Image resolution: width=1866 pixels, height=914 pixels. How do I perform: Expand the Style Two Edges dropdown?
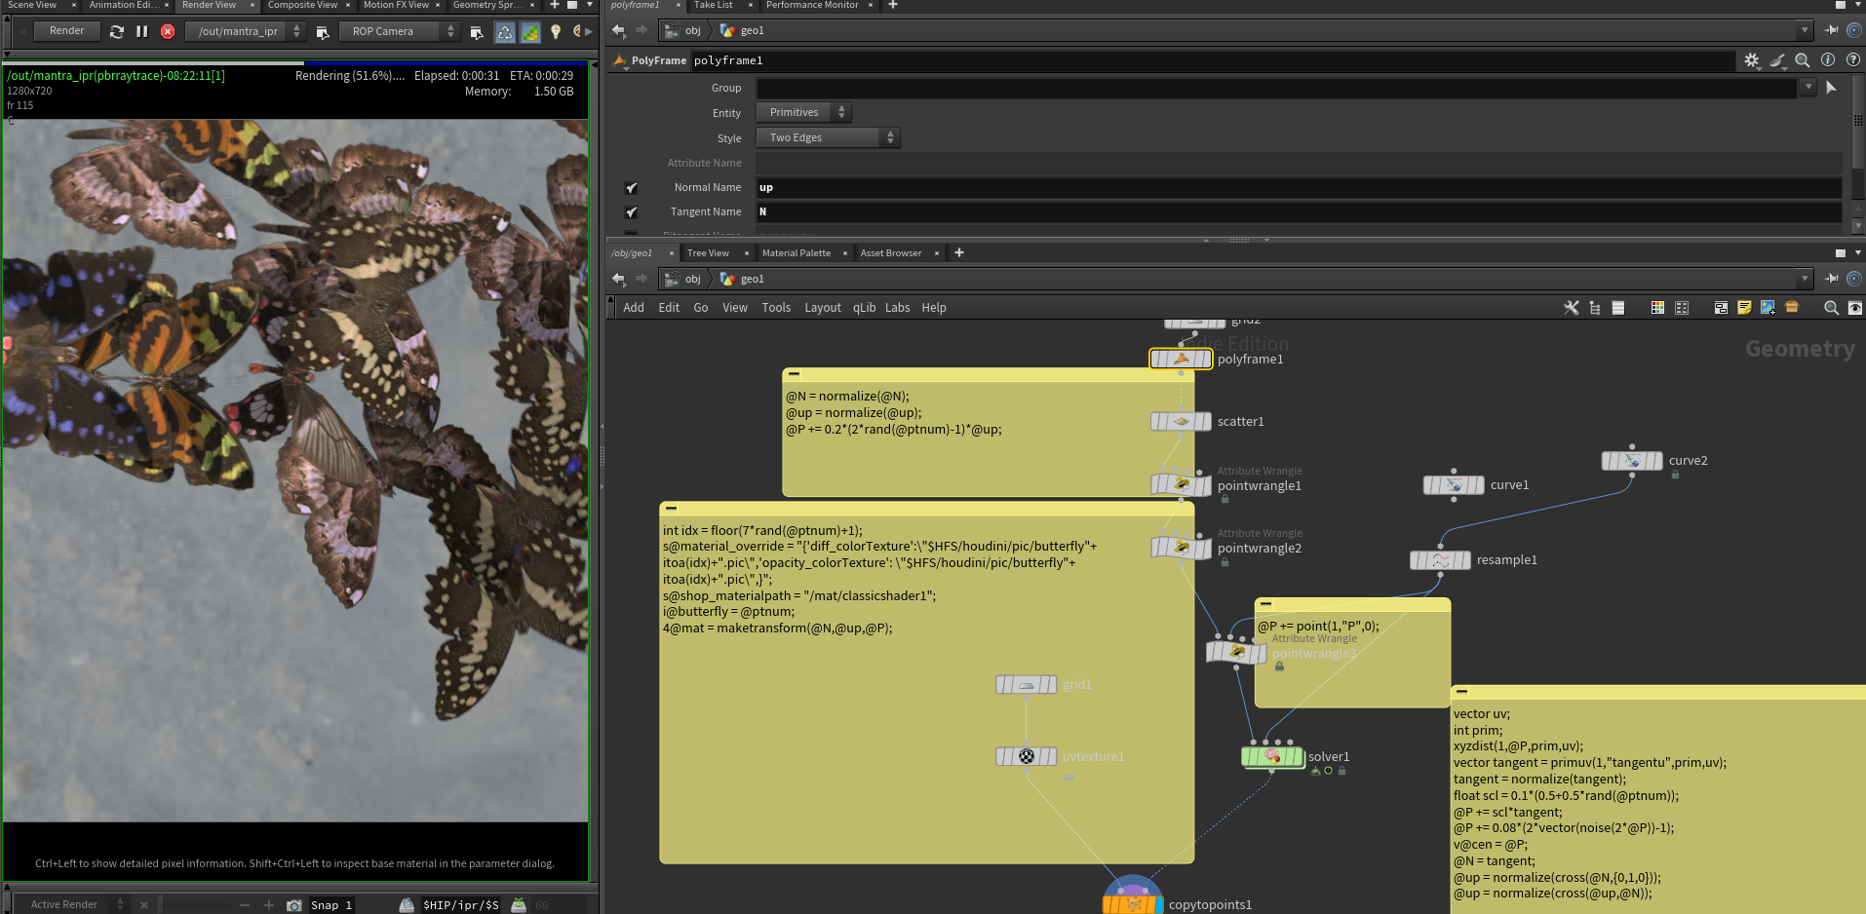click(829, 138)
